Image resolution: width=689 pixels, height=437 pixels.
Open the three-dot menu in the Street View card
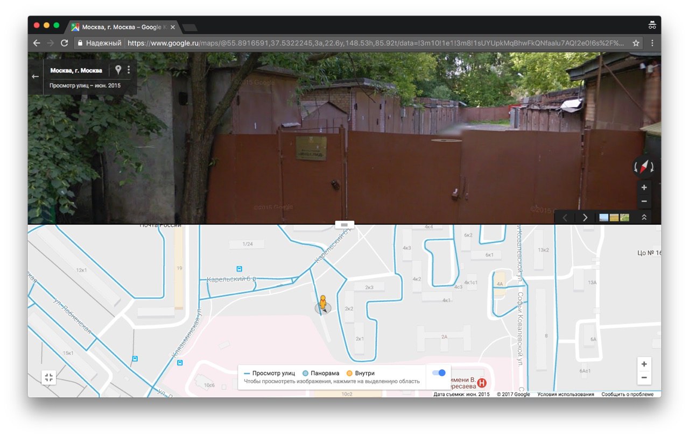[129, 70]
